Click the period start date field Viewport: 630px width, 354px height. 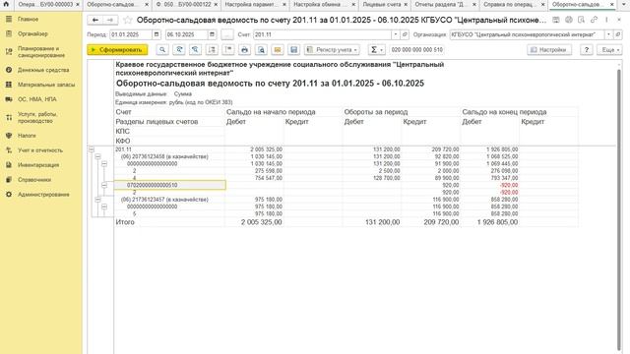click(131, 34)
